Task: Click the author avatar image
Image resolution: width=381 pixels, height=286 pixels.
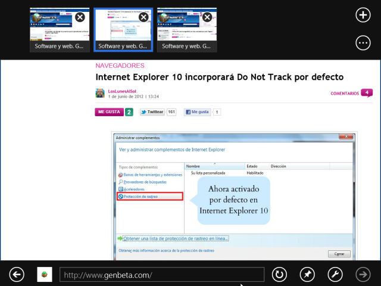Action: tap(100, 93)
